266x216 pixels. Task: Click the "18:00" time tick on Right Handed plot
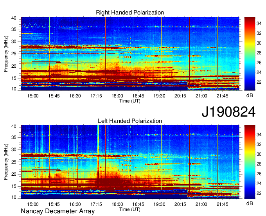pos(117,96)
